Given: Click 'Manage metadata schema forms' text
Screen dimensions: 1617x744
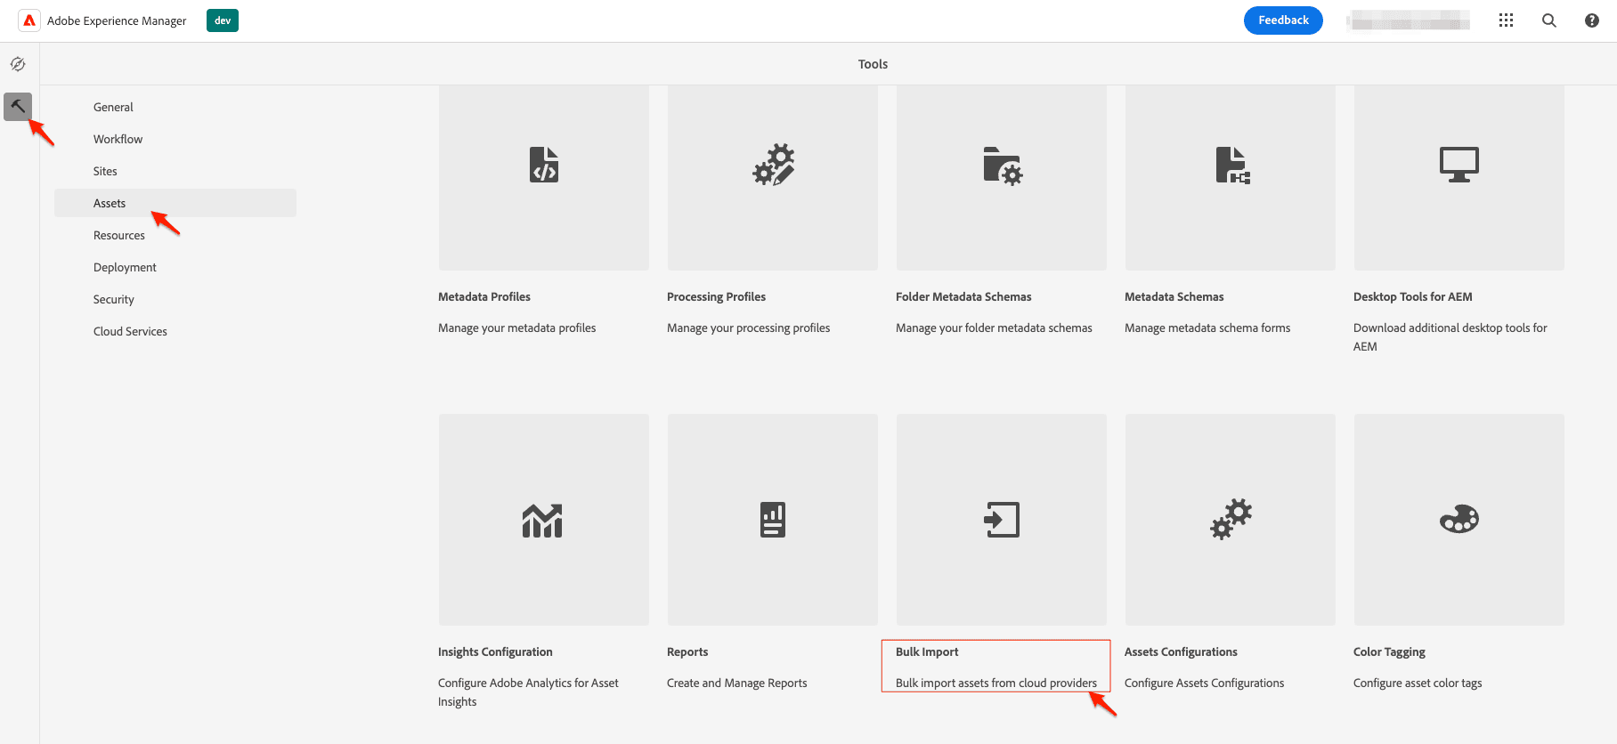Looking at the screenshot, I should click(x=1207, y=328).
